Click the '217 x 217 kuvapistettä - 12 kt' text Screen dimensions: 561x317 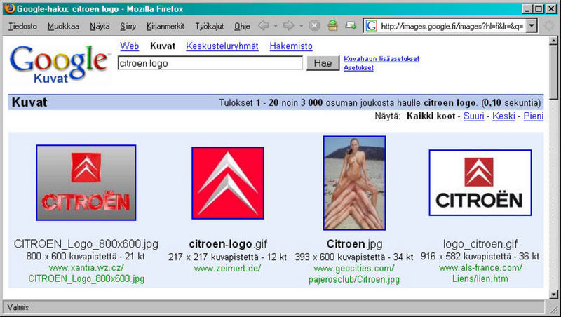[x=227, y=257]
